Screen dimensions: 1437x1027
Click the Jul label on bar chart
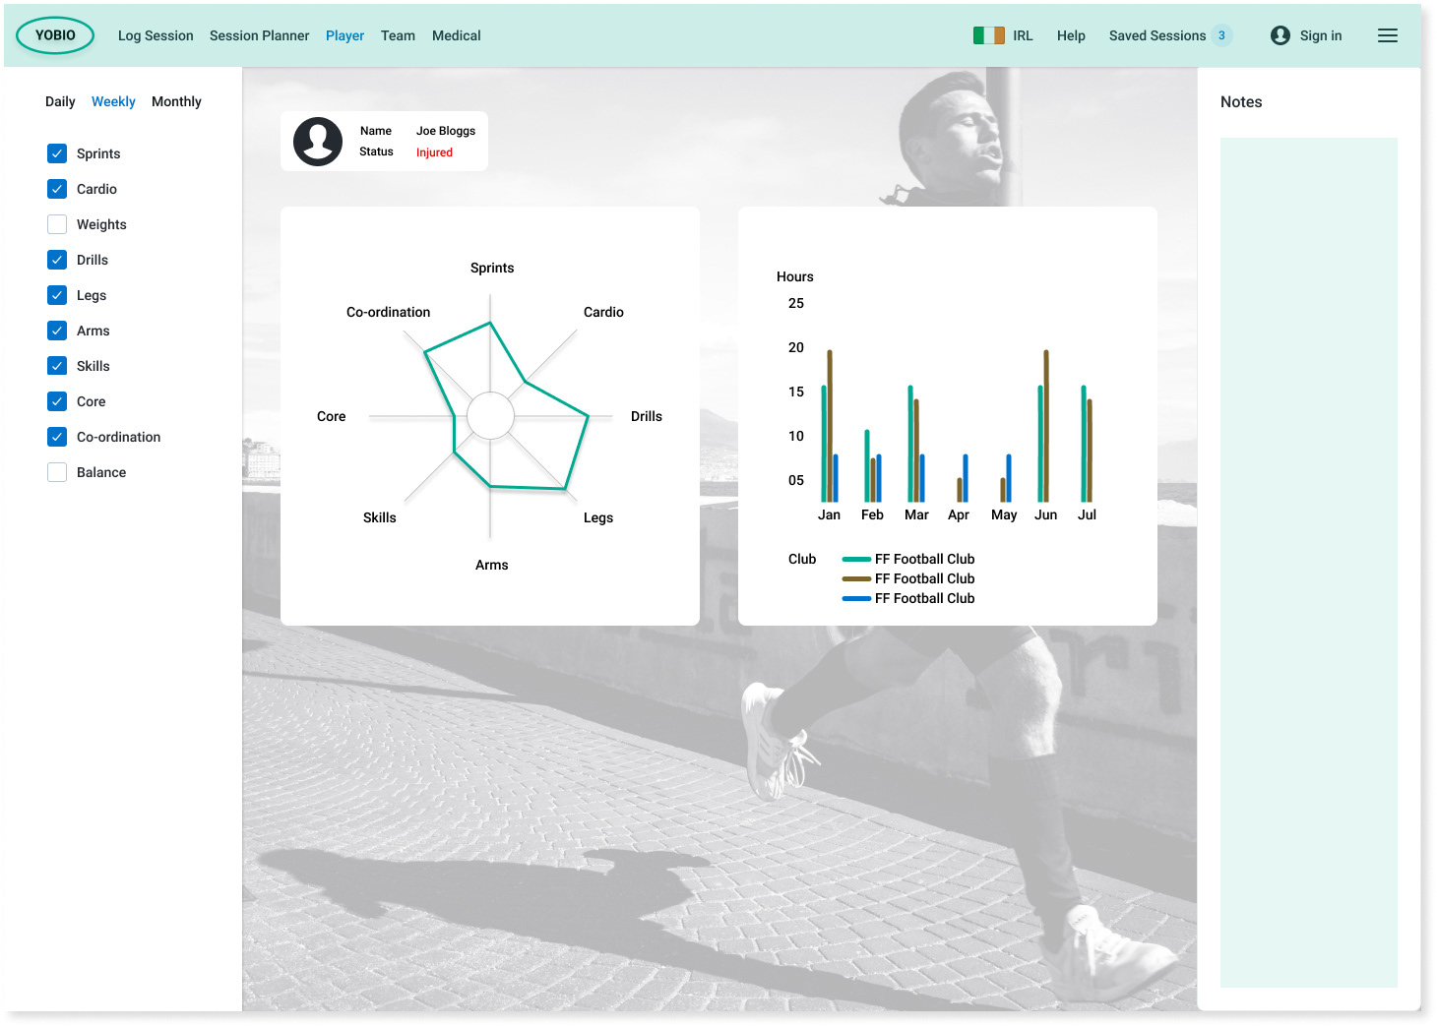click(x=1087, y=514)
